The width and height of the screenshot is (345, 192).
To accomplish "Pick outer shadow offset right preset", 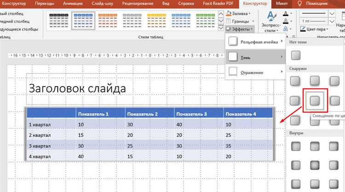I will pyautogui.click(x=295, y=101).
